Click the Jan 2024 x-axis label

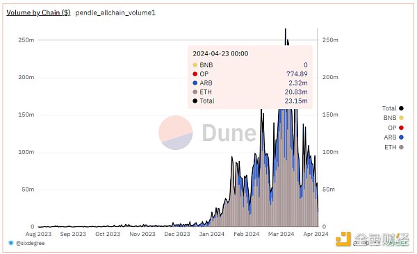(x=212, y=234)
